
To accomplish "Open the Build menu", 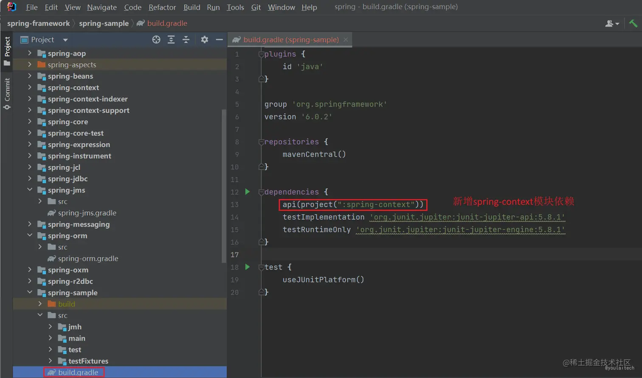I will 191,7.
